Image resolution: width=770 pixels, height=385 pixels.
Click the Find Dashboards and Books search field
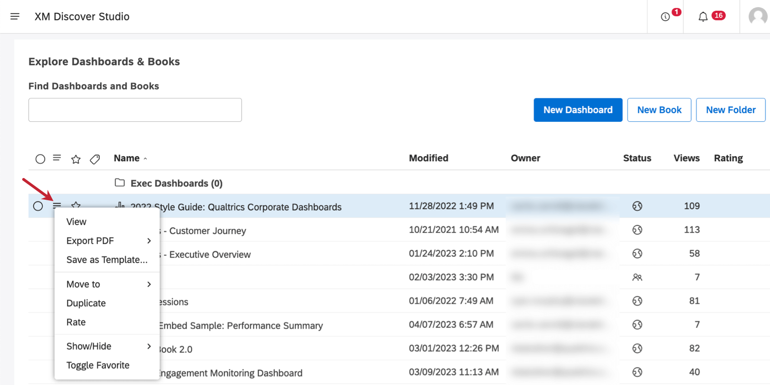pyautogui.click(x=135, y=110)
